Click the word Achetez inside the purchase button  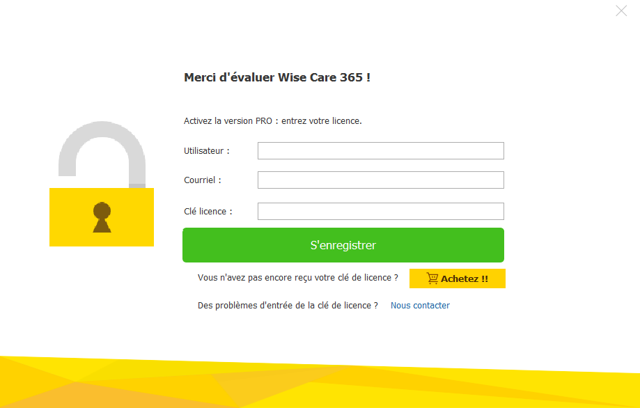tap(460, 278)
